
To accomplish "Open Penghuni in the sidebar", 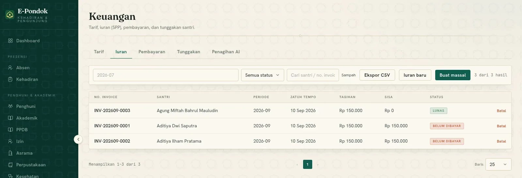I will tap(26, 106).
